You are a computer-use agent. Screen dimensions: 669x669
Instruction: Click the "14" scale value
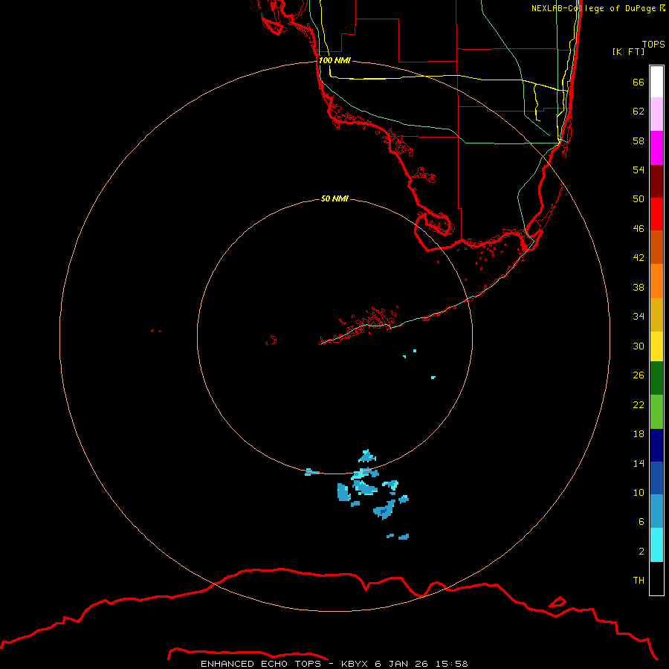(x=639, y=463)
